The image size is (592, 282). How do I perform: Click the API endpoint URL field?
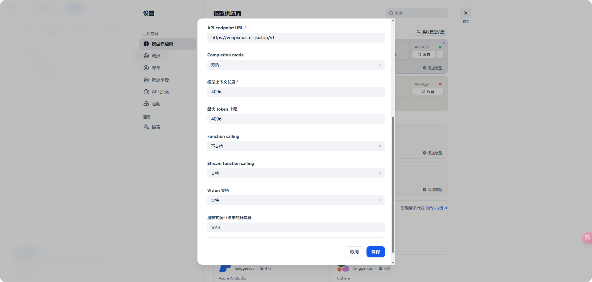tap(296, 38)
